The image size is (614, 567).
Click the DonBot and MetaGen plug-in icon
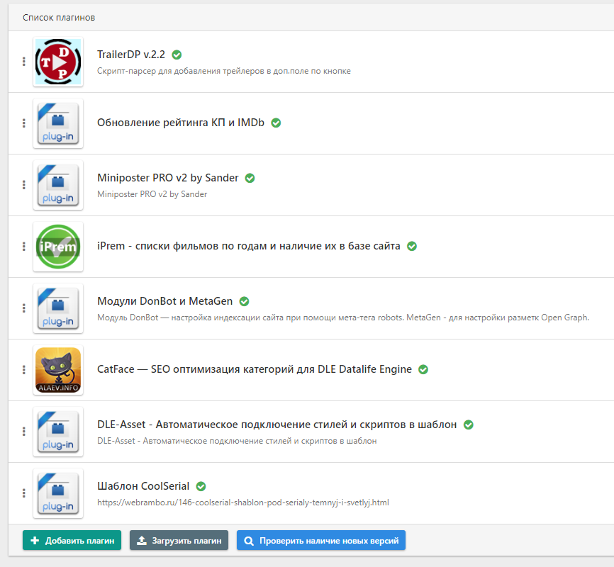(58, 308)
